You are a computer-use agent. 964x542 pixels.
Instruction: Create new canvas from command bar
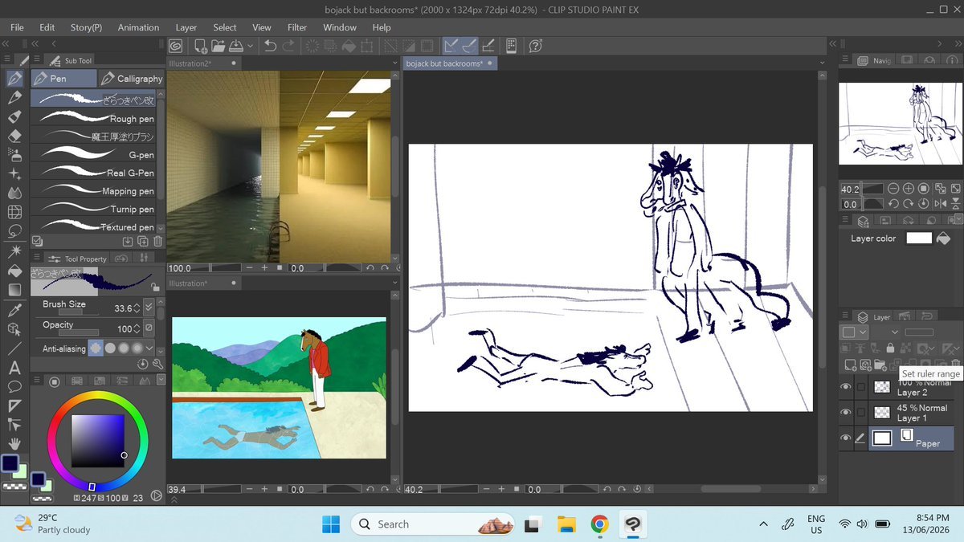tap(200, 46)
